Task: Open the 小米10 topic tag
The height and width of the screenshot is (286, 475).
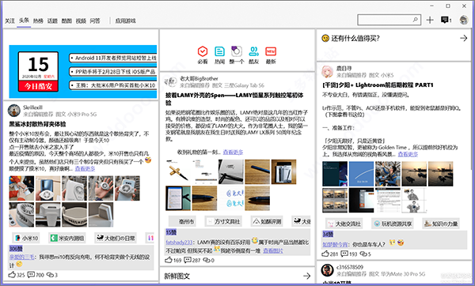Action: pos(26,239)
